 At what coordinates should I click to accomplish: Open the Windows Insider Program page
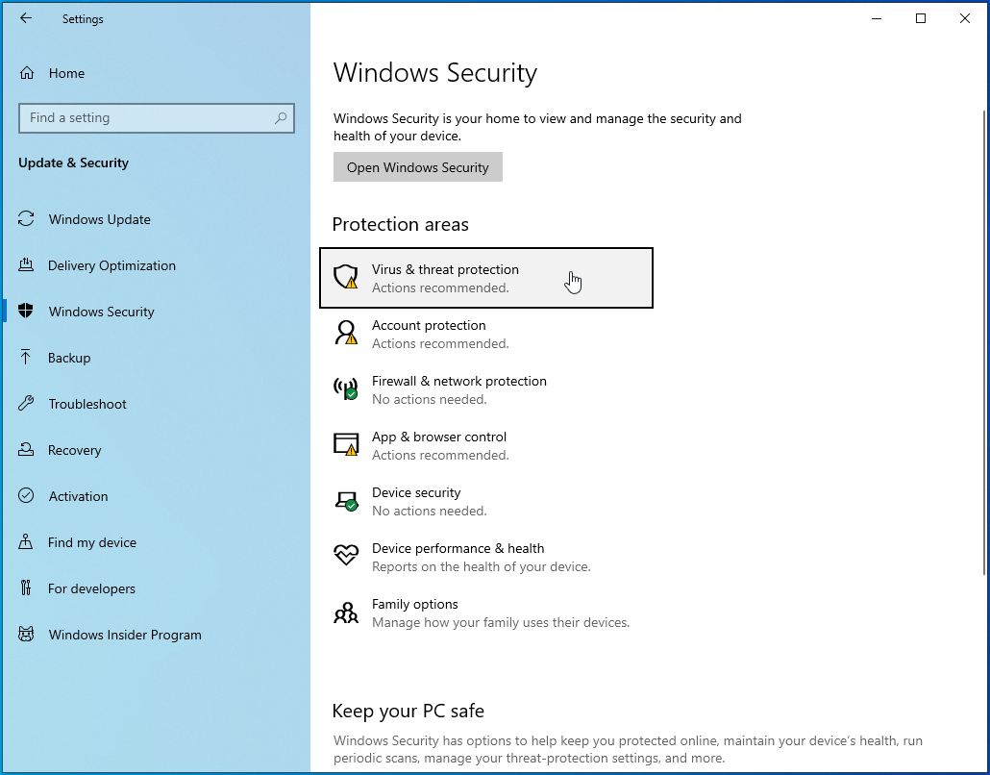click(x=125, y=635)
